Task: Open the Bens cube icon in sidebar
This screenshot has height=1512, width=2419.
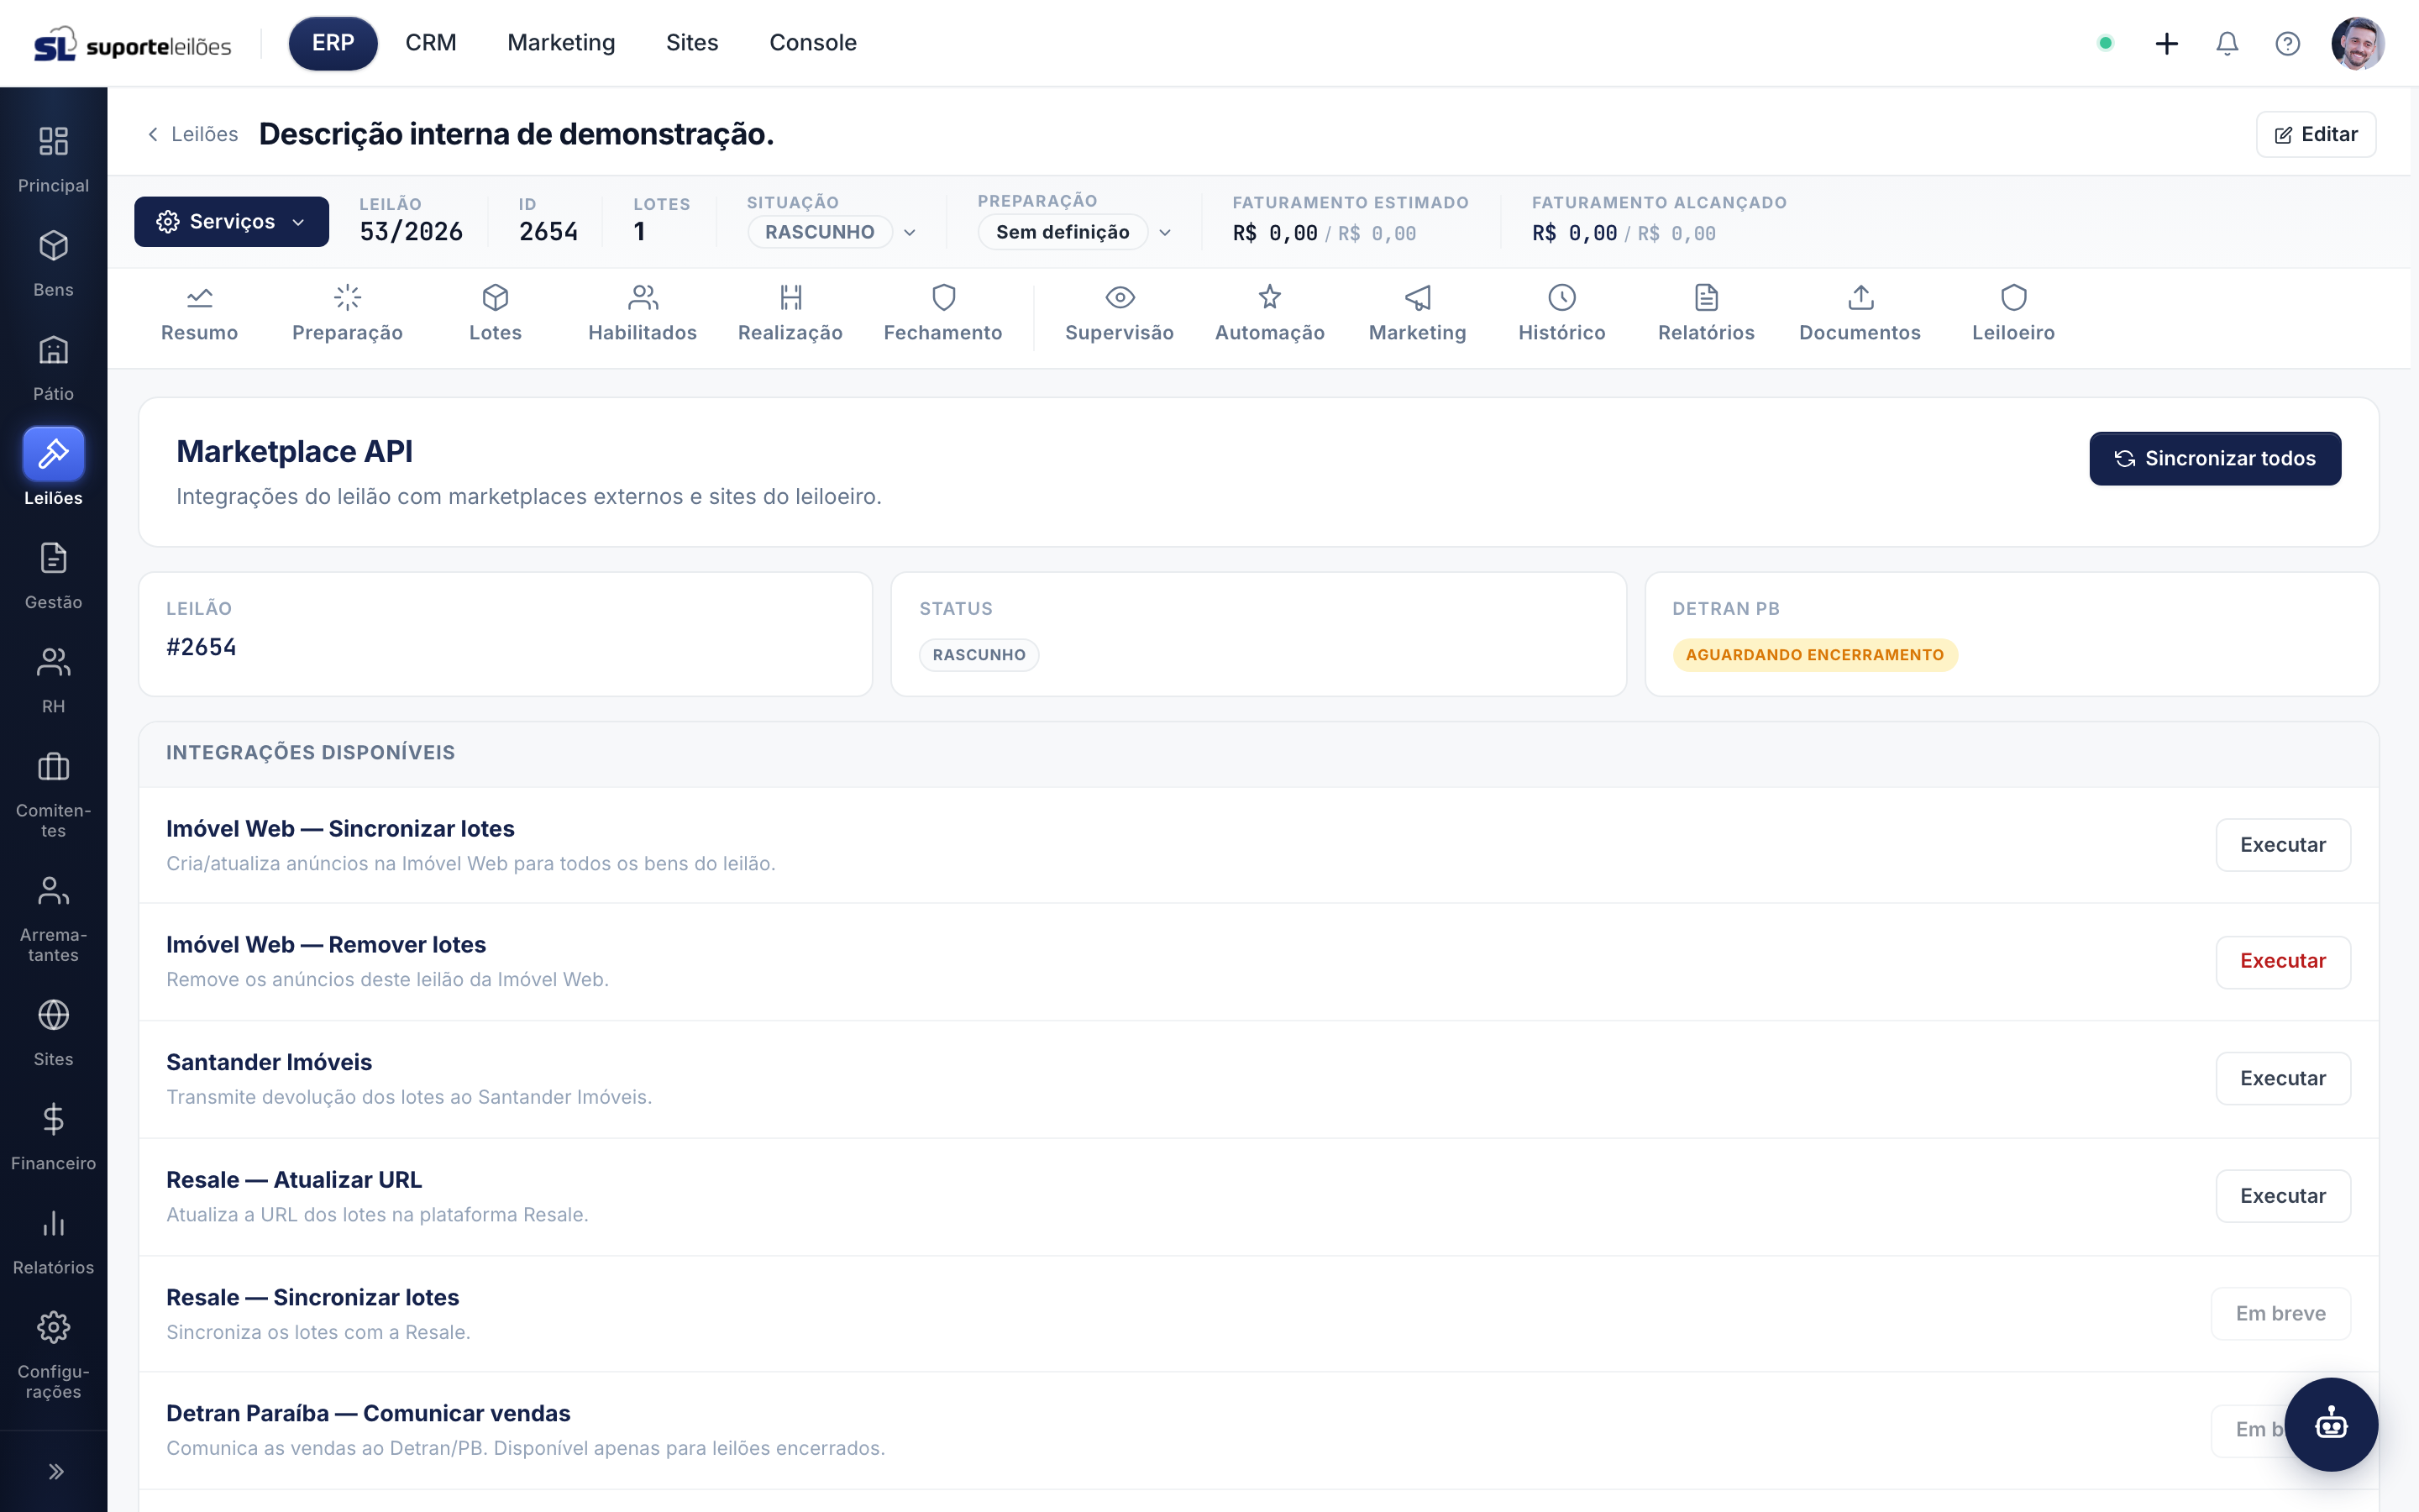Action: tap(53, 245)
